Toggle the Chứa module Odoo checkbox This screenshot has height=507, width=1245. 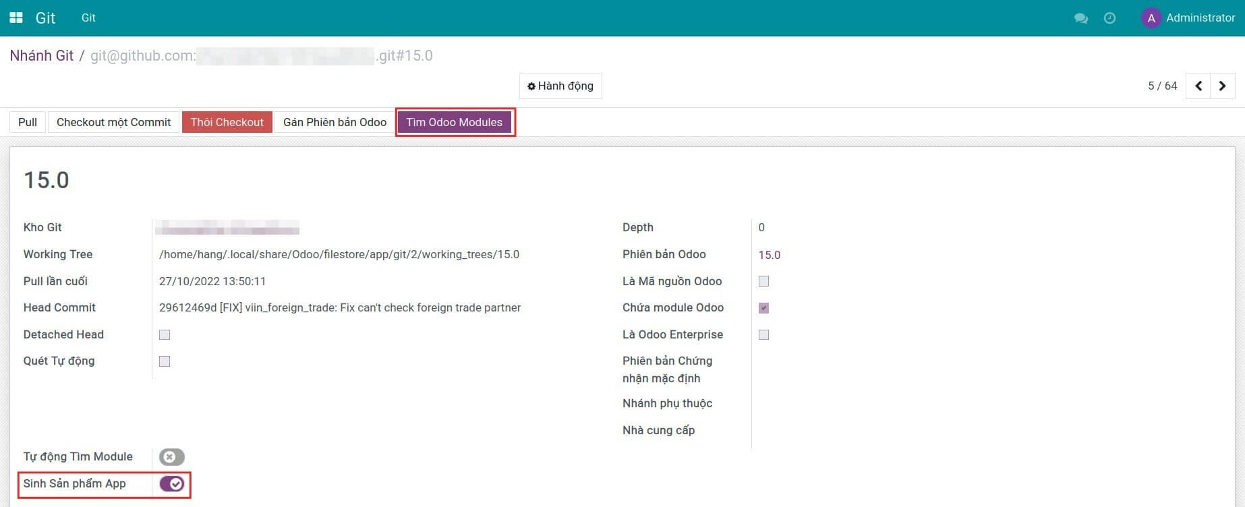pos(763,308)
